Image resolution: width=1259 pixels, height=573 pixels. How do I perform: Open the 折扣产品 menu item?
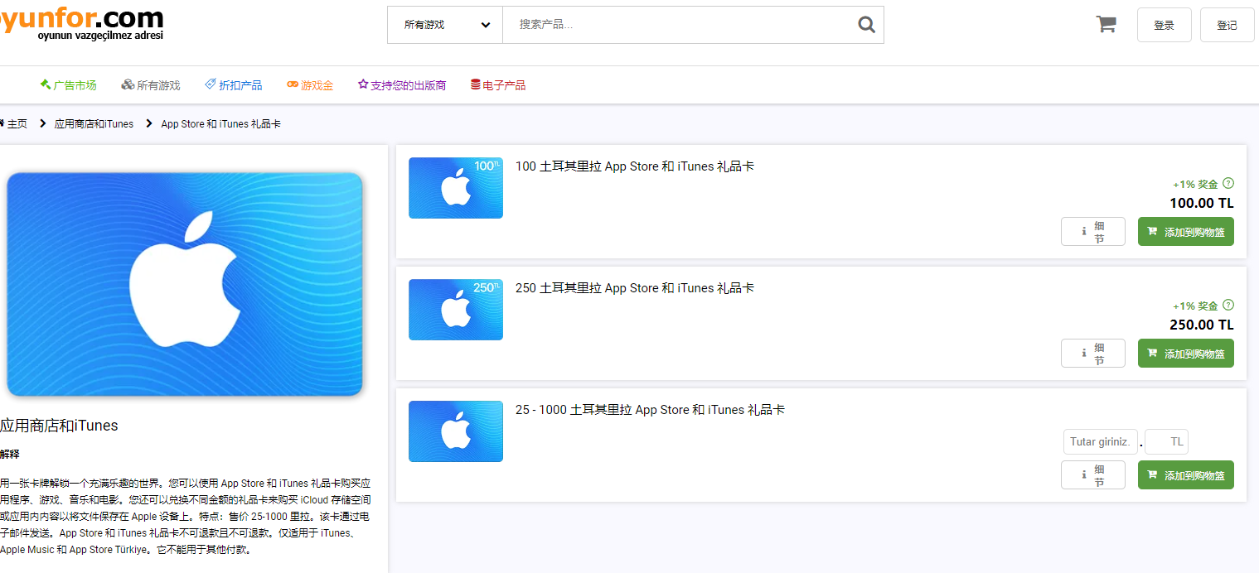point(234,85)
